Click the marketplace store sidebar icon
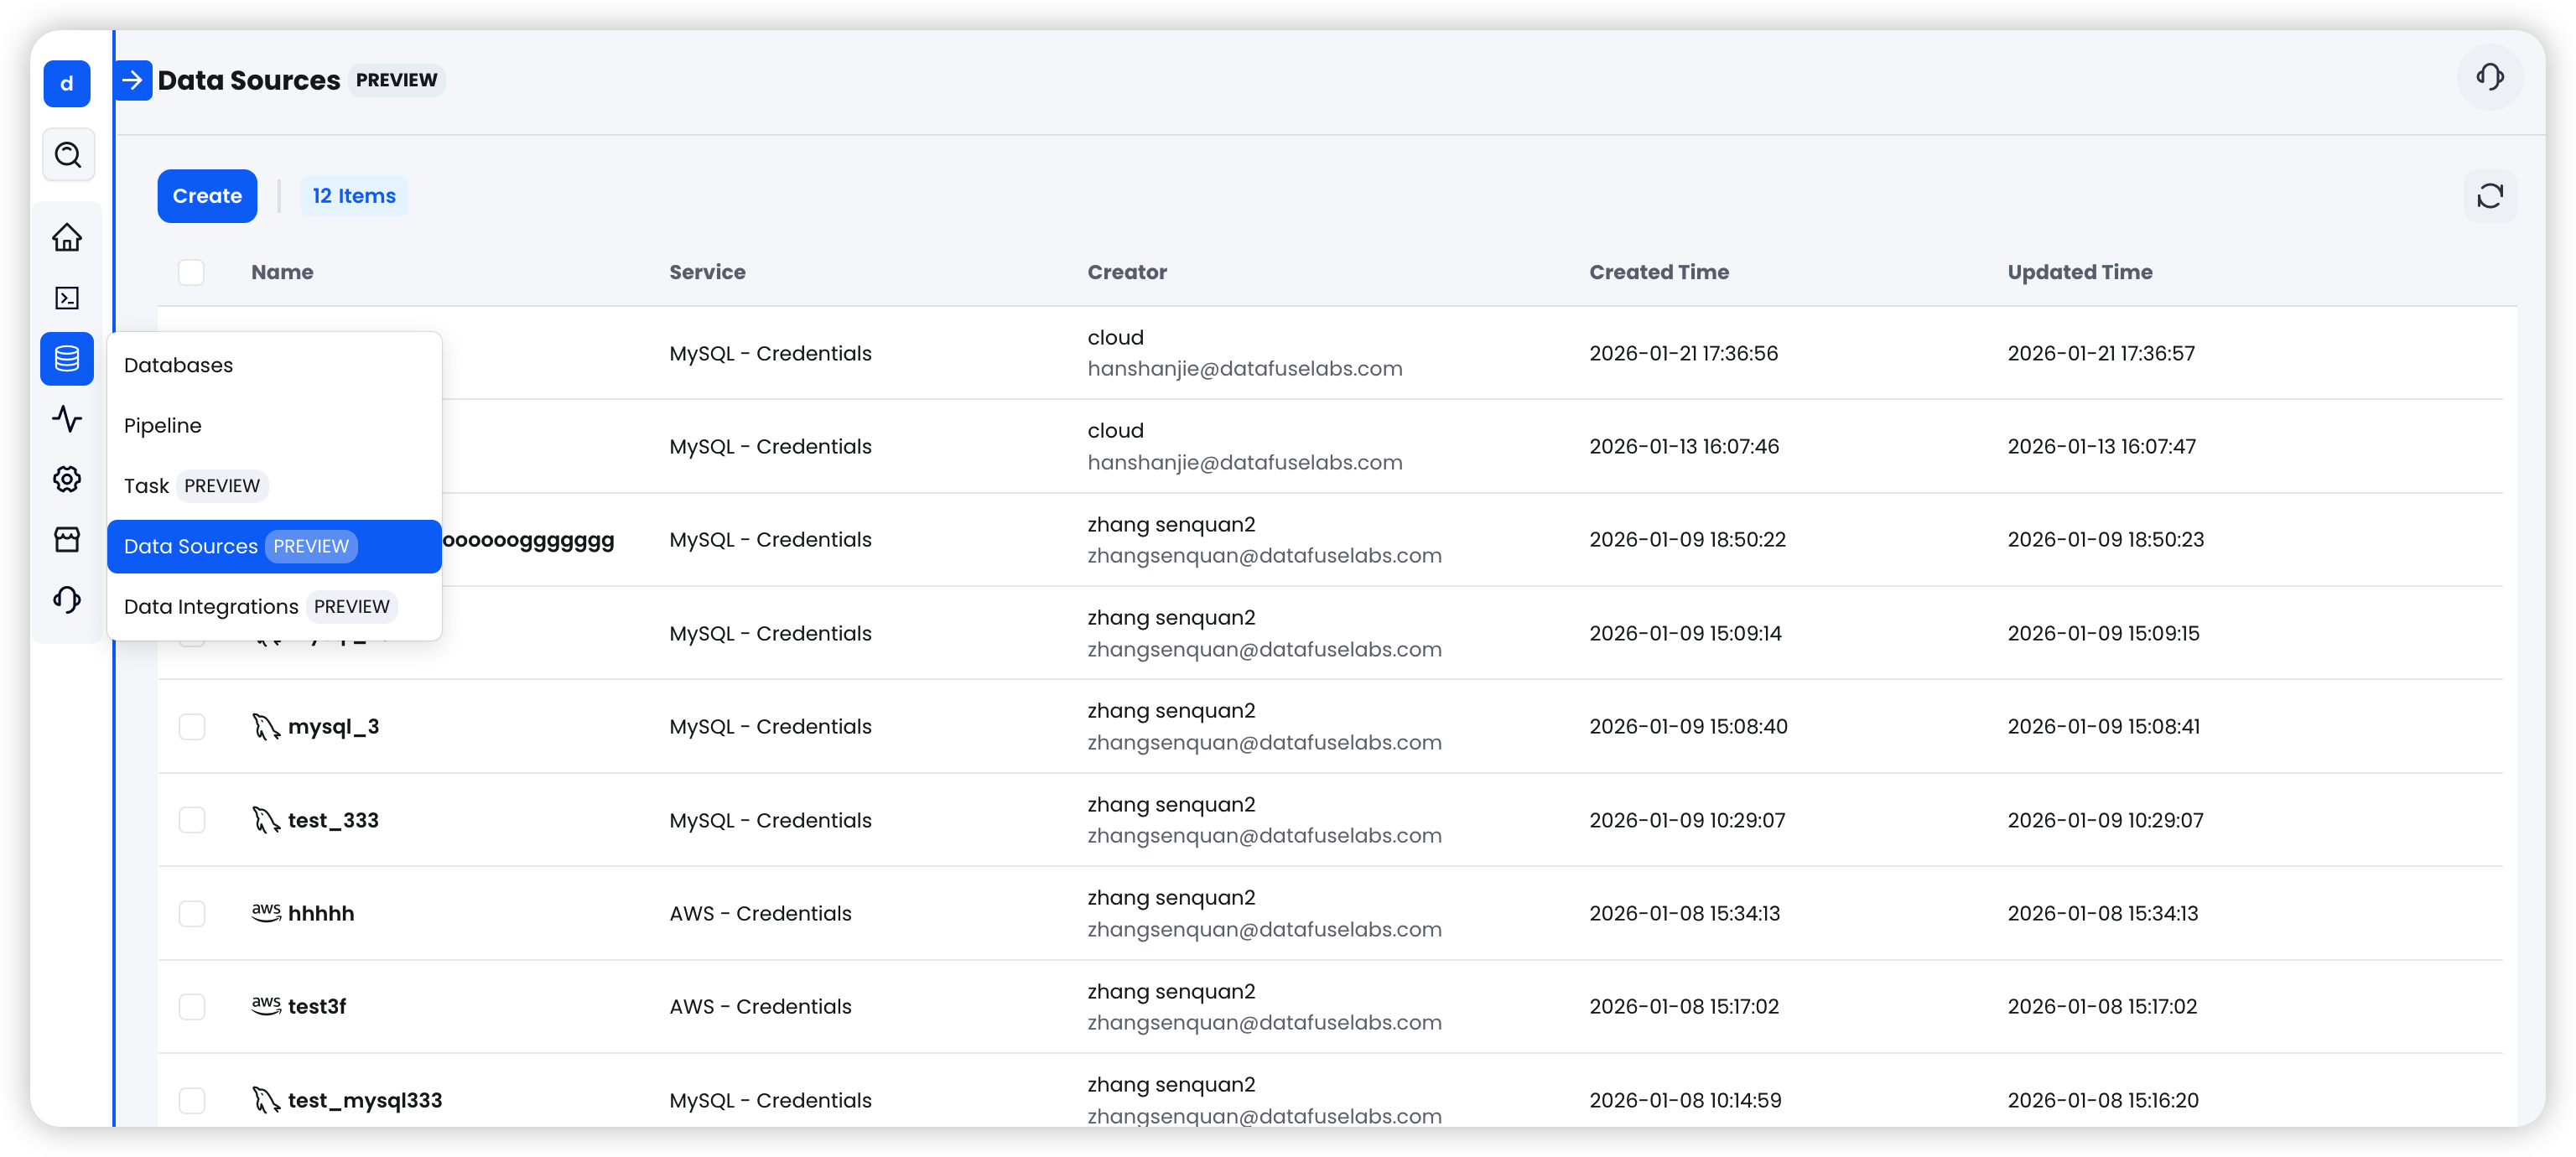The width and height of the screenshot is (2576, 1157). [x=67, y=540]
